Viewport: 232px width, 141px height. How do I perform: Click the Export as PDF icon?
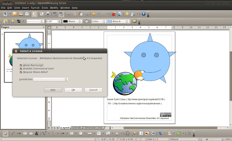41,14
